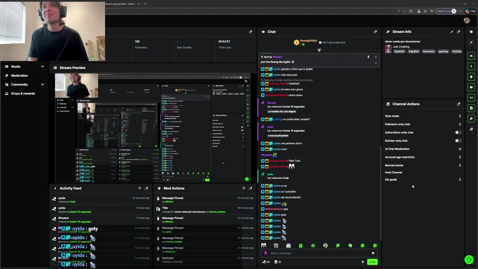Click the channel points icon in the right rail
Image resolution: width=478 pixels, height=269 pixels.
point(471,129)
